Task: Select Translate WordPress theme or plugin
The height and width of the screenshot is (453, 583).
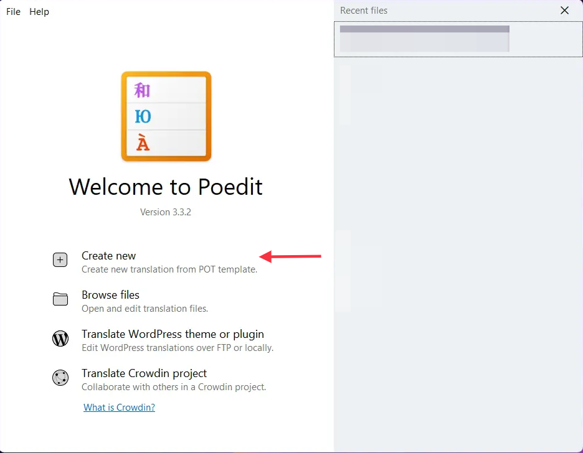Action: [173, 334]
